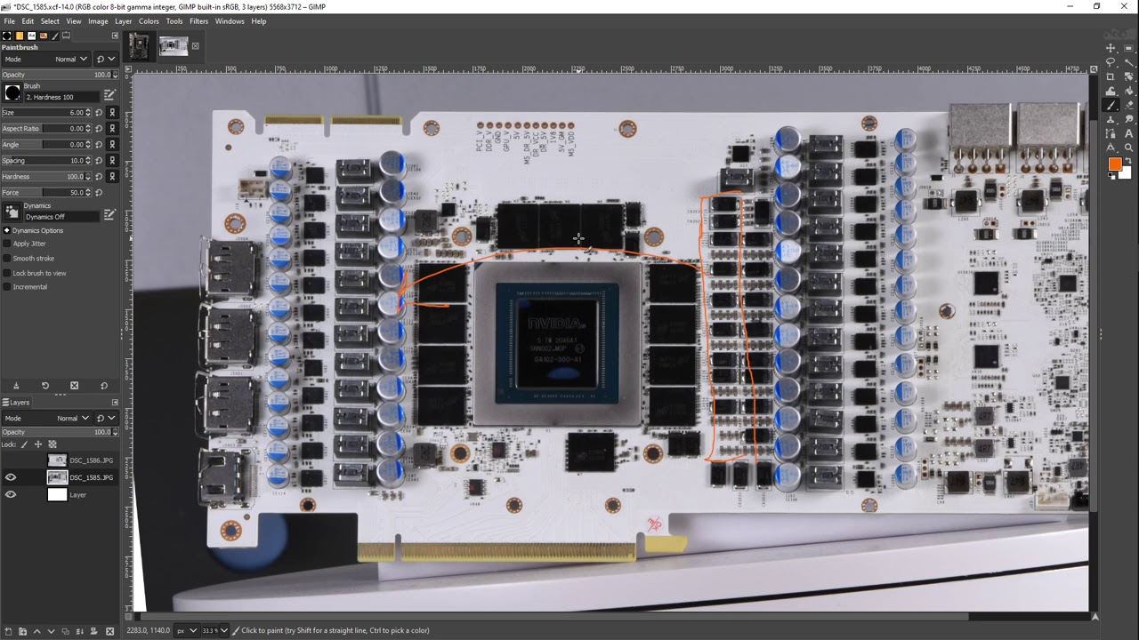Open paint mode group switcher in tool options
Viewport: 1139px width, 640px height.
coord(106,60)
